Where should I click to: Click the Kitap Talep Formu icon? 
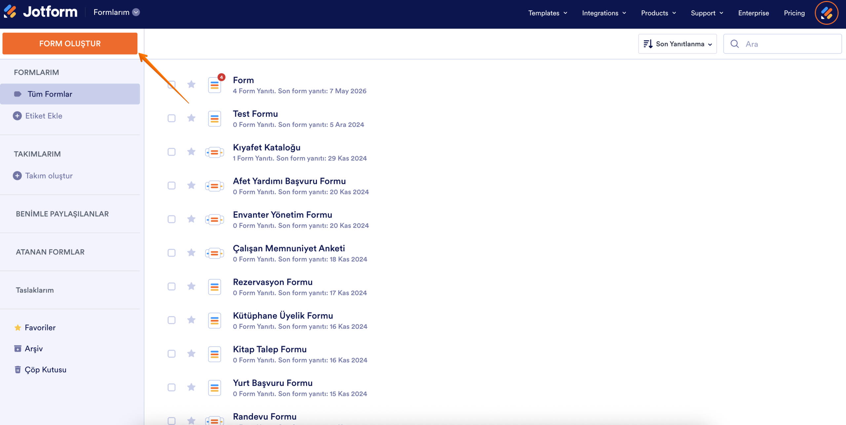[x=215, y=355]
